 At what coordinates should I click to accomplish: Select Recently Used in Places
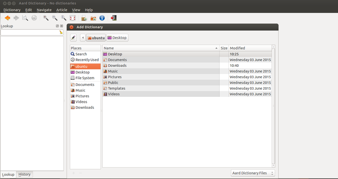[85, 60]
